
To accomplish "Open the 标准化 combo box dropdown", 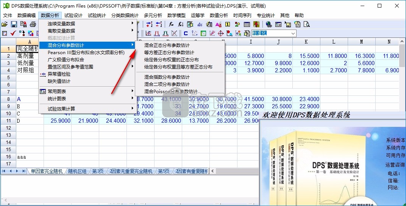I will (x=293, y=33).
